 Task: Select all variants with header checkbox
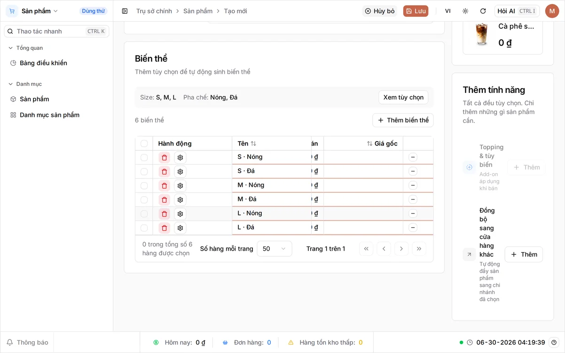(144, 144)
